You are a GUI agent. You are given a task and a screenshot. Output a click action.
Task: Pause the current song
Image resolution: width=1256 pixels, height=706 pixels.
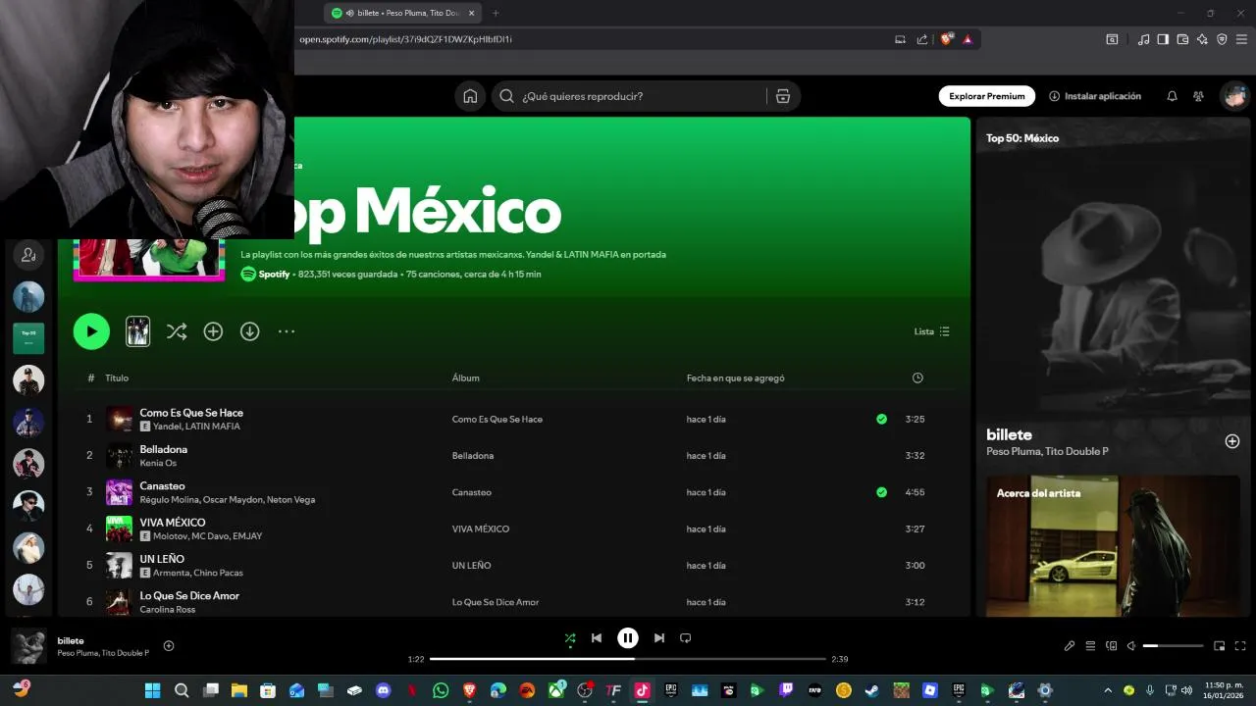[628, 638]
